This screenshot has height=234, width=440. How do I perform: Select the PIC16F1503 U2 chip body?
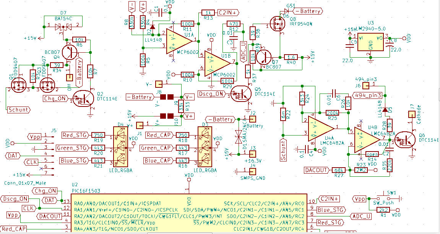189,213
